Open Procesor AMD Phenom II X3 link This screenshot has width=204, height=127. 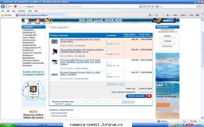pyautogui.click(x=80, y=62)
